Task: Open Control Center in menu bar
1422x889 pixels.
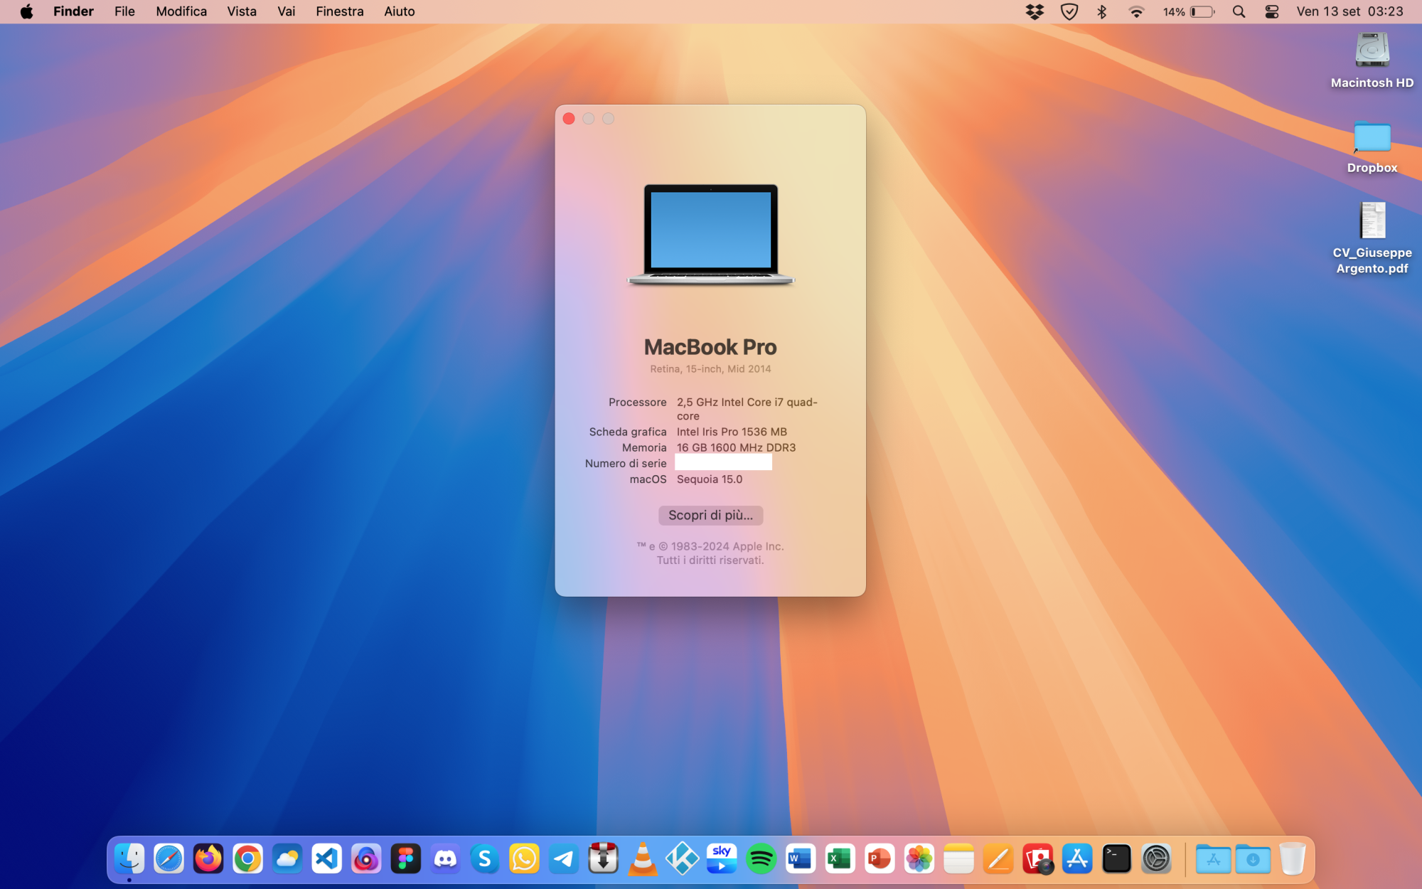Action: (1272, 12)
